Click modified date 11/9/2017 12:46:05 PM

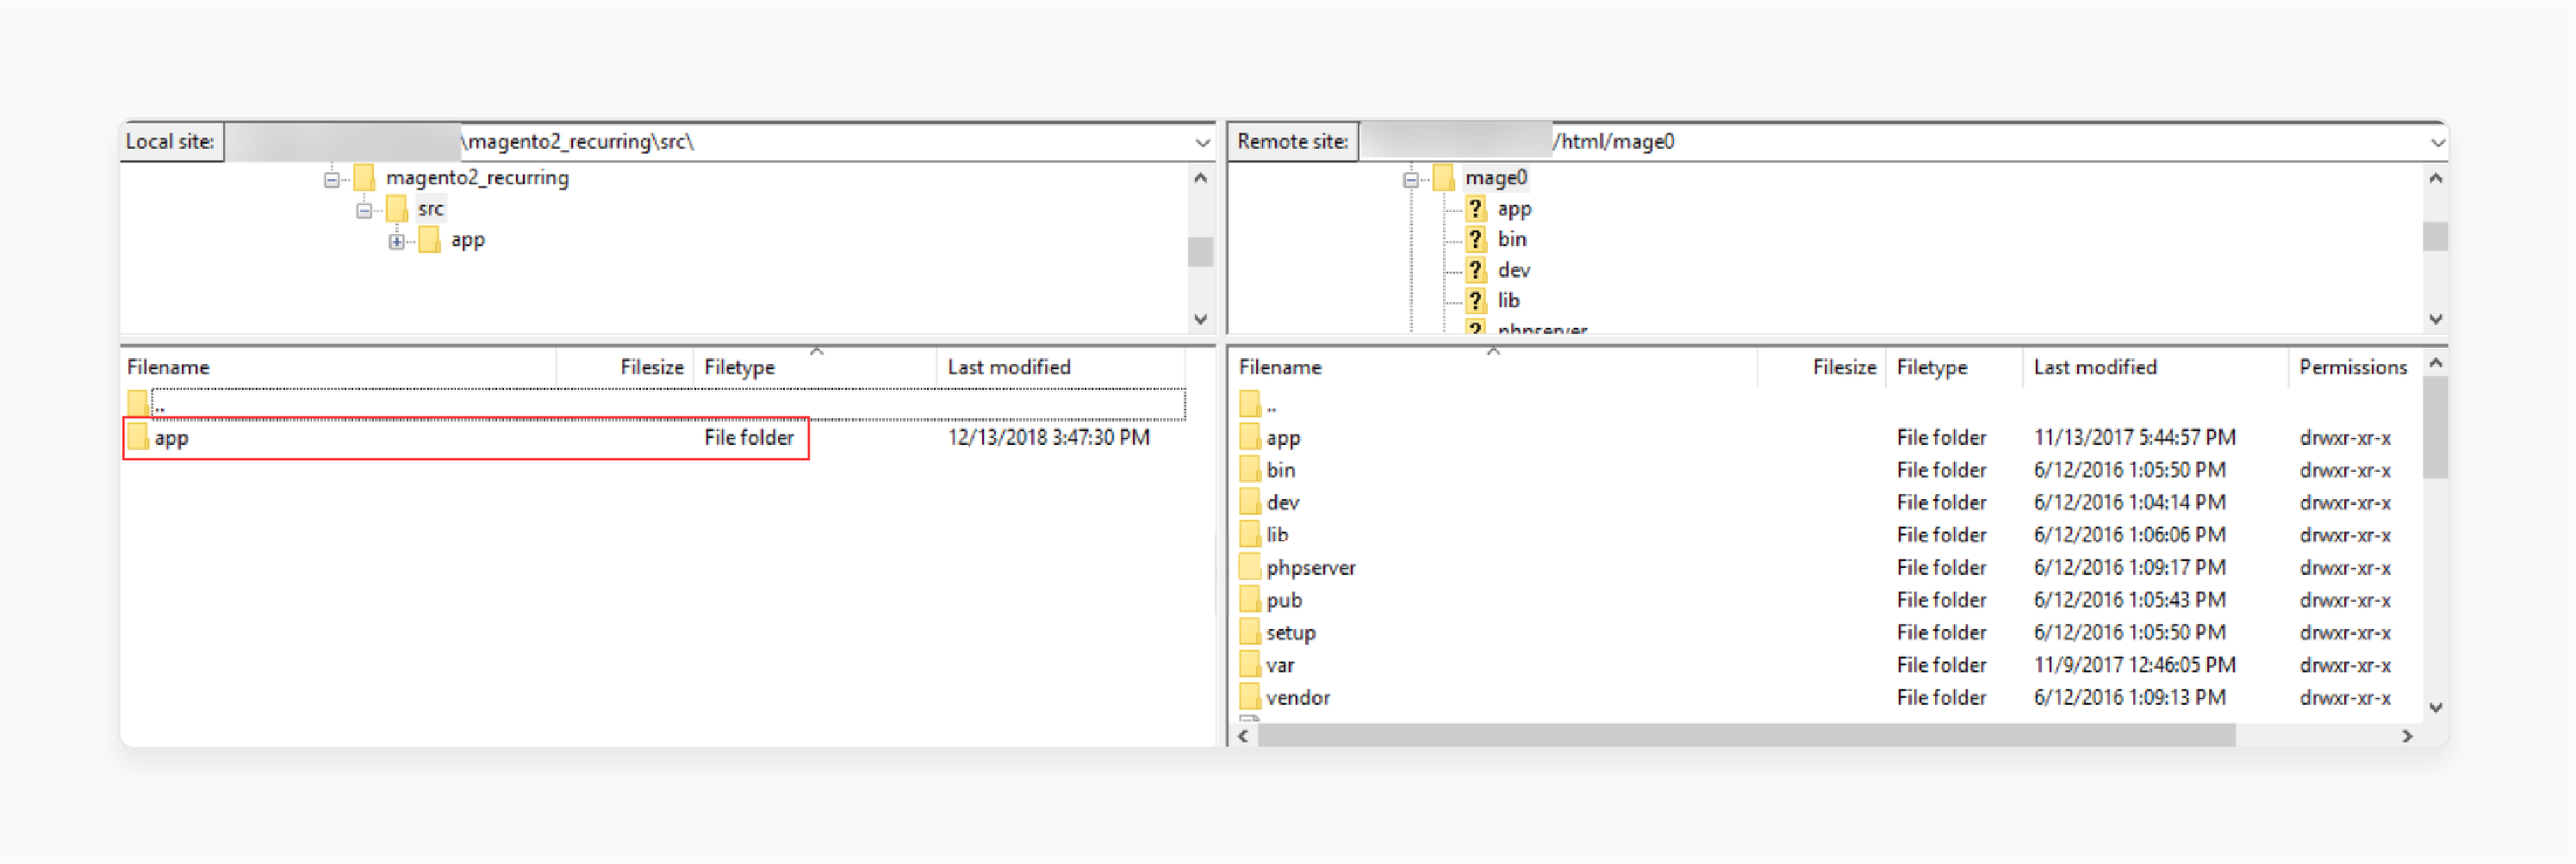[x=2134, y=665]
